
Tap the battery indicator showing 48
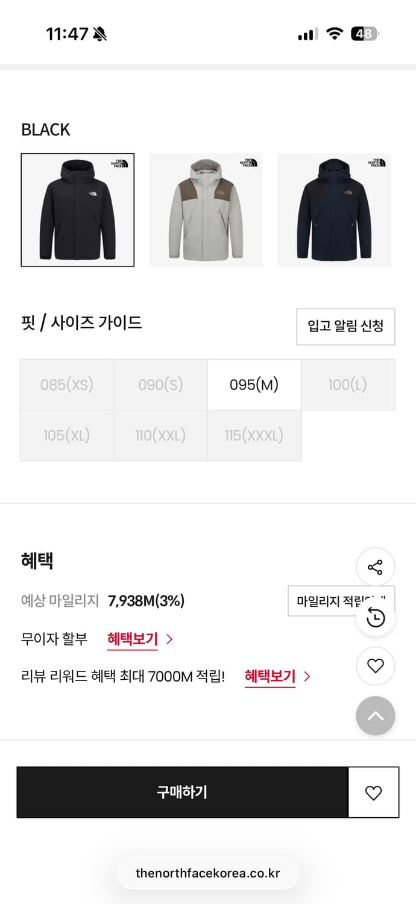coord(364,34)
